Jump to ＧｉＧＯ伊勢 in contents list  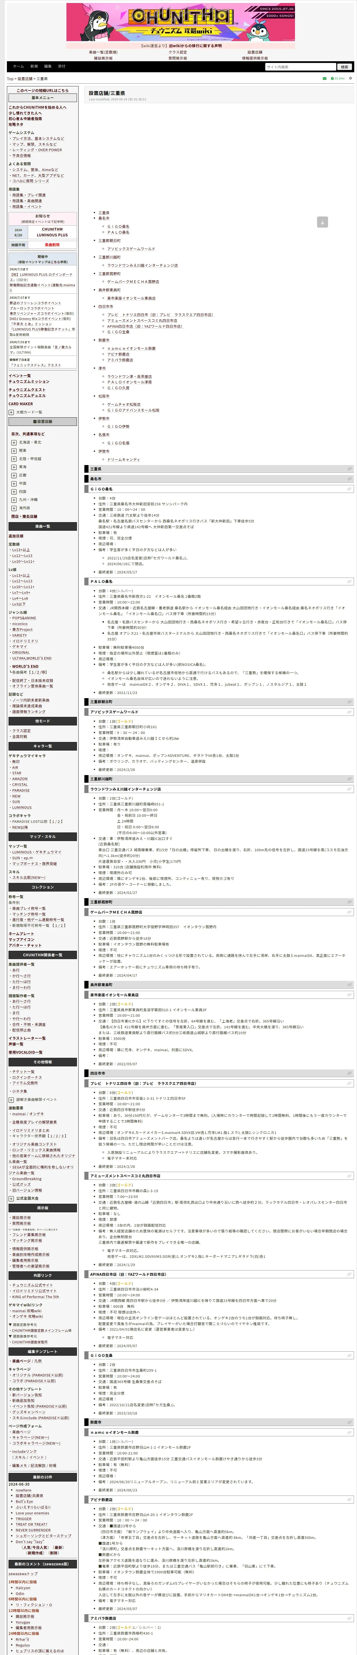tap(118, 427)
